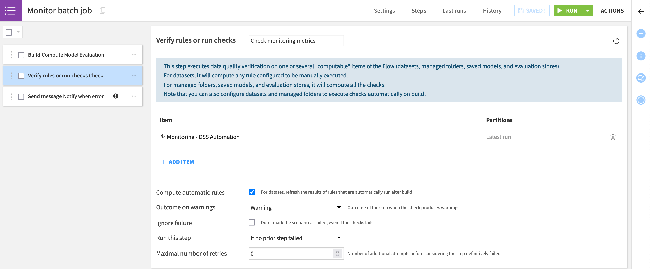Open the purple scenario list menu icon
The height and width of the screenshot is (269, 650).
[x=10, y=11]
